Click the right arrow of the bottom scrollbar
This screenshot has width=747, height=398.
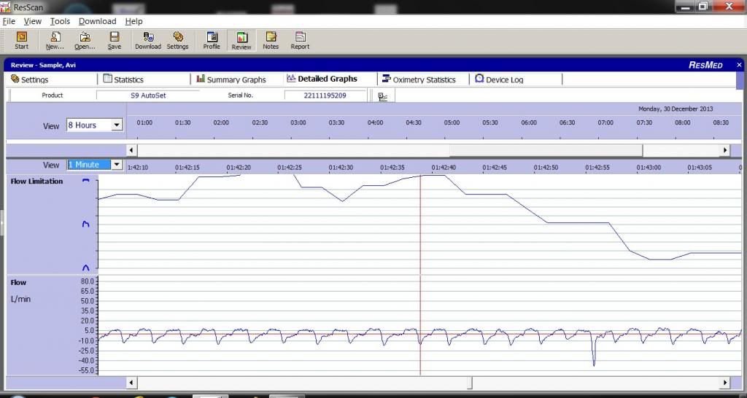(x=725, y=382)
